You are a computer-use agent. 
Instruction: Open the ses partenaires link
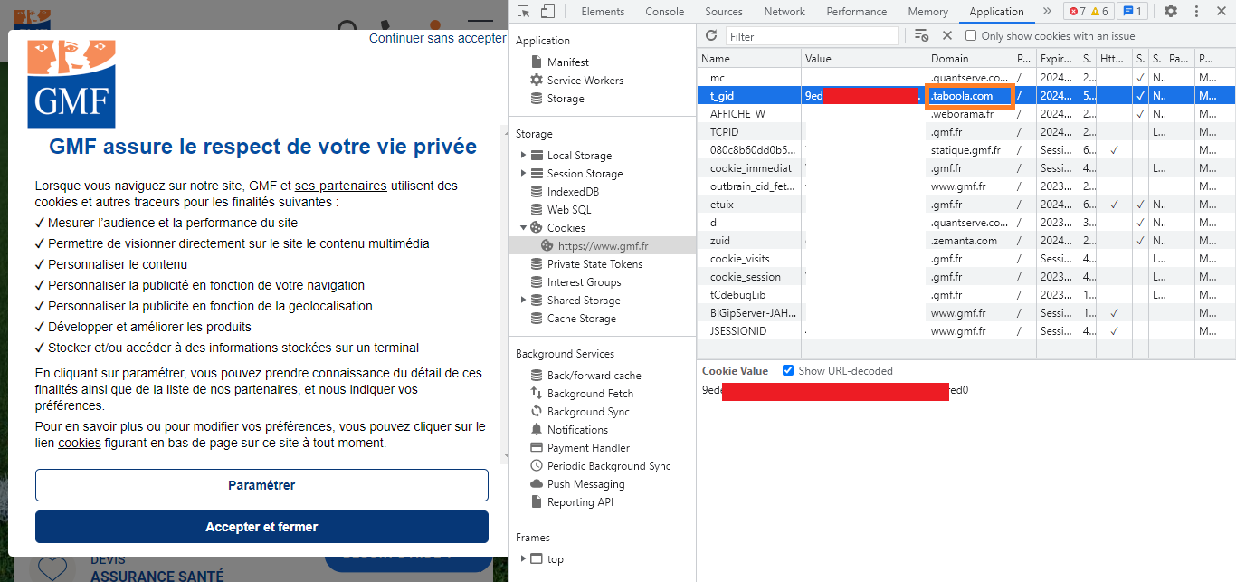coord(341,186)
